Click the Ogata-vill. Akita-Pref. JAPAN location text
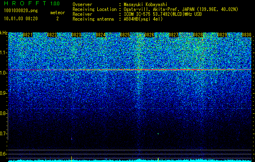The image size is (255, 162). pyautogui.click(x=181, y=9)
